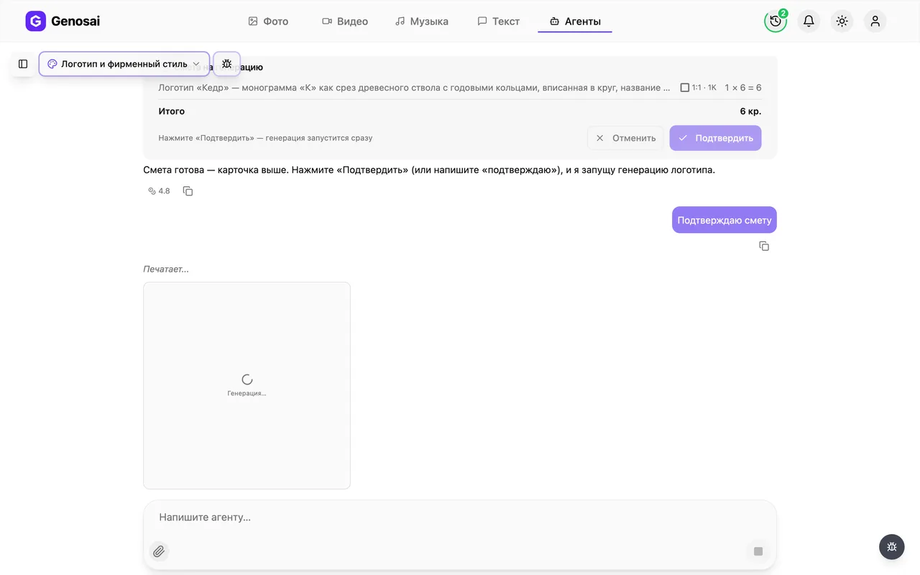The height and width of the screenshot is (575, 920).
Task: Click Подтвердить button
Action: 715,138
